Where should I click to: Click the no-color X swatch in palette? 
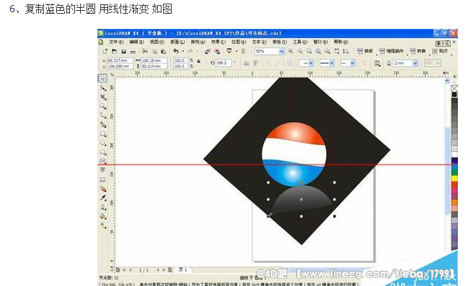click(454, 89)
